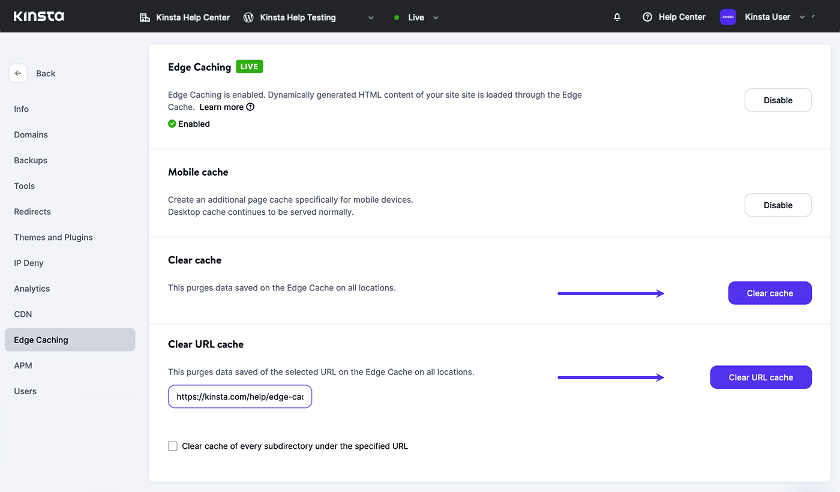Image resolution: width=840 pixels, height=492 pixels.
Task: Click the green Enabled check icon
Action: click(x=172, y=124)
